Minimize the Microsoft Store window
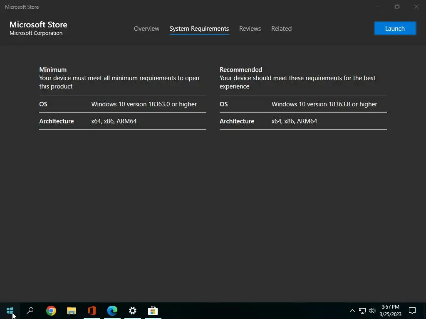This screenshot has height=319, width=426. click(x=378, y=7)
